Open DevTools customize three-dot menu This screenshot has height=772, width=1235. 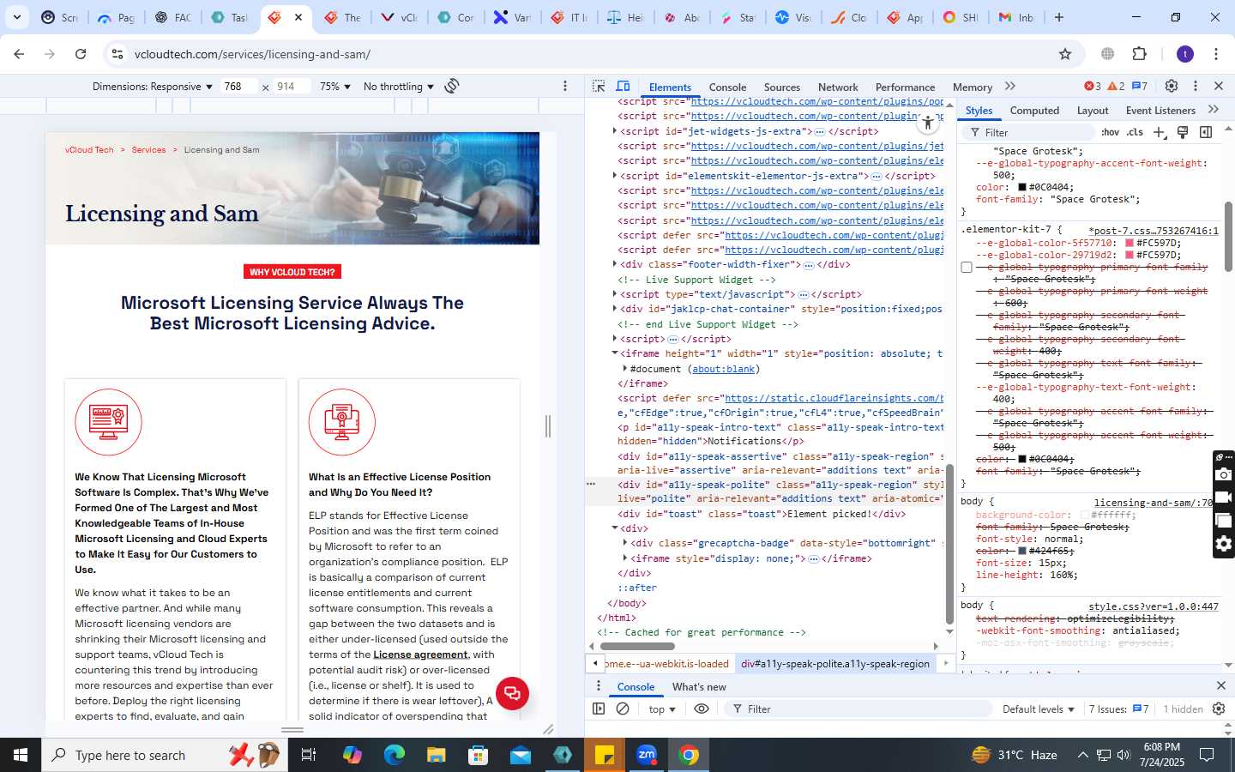1196,86
